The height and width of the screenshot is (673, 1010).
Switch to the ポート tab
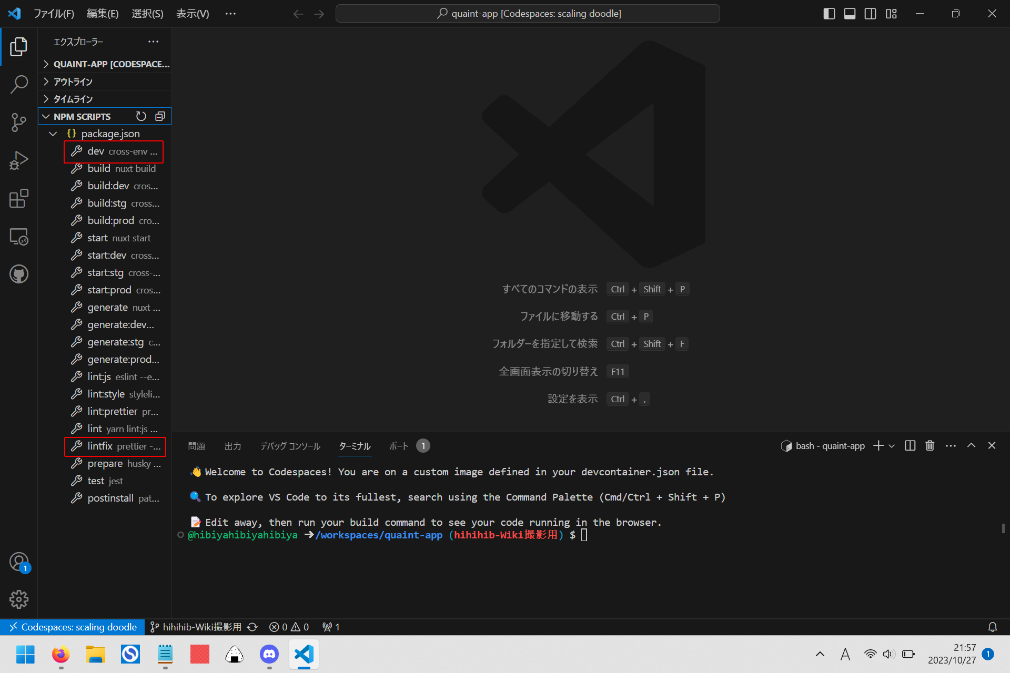399,446
